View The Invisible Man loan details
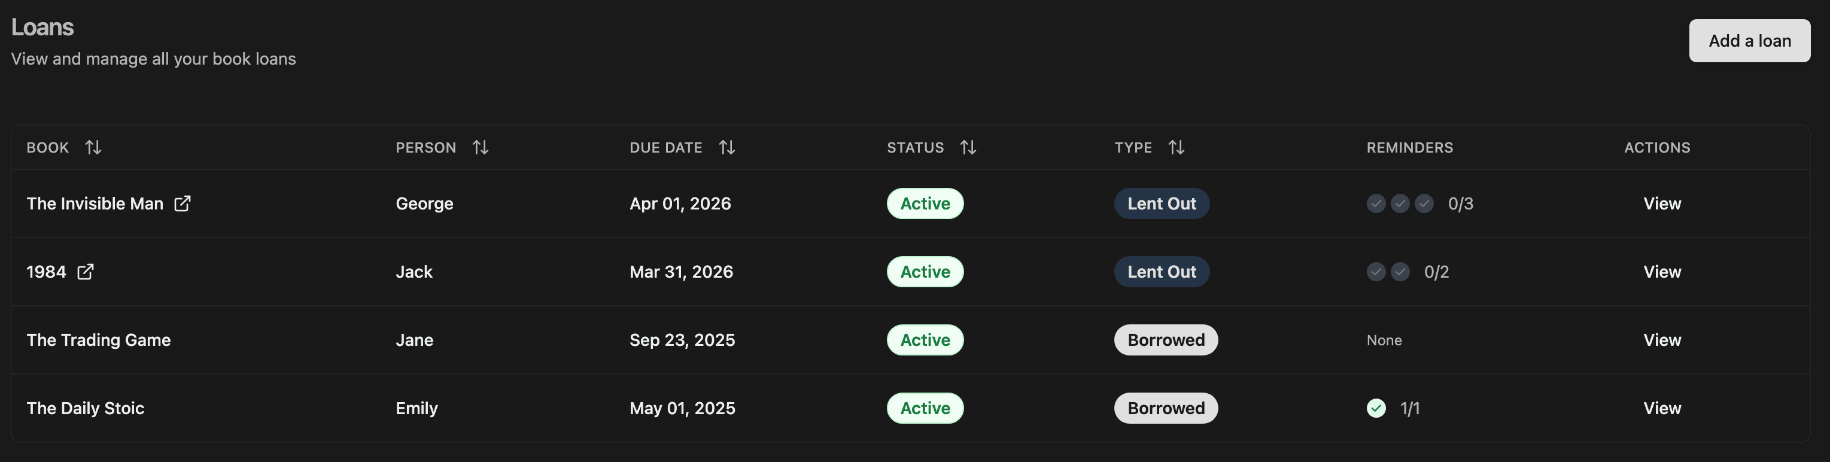The width and height of the screenshot is (1830, 462). (x=1662, y=203)
